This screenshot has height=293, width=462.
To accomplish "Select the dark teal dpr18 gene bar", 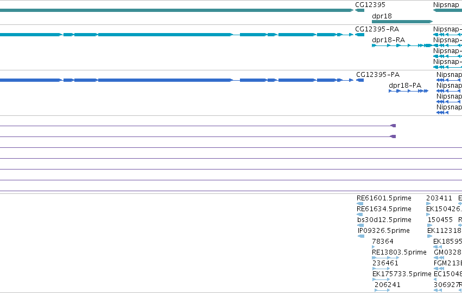I will tap(402, 22).
